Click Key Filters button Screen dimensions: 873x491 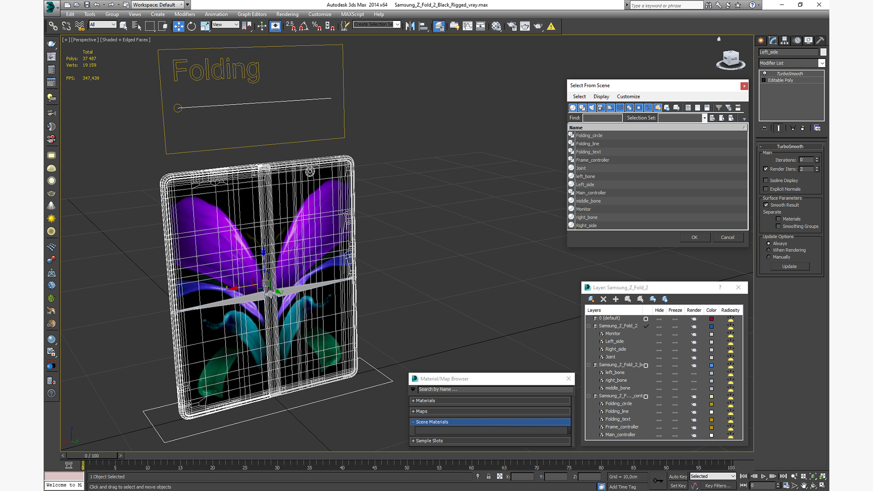click(718, 486)
